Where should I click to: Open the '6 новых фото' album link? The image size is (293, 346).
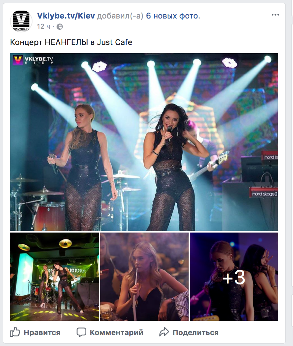tap(173, 16)
